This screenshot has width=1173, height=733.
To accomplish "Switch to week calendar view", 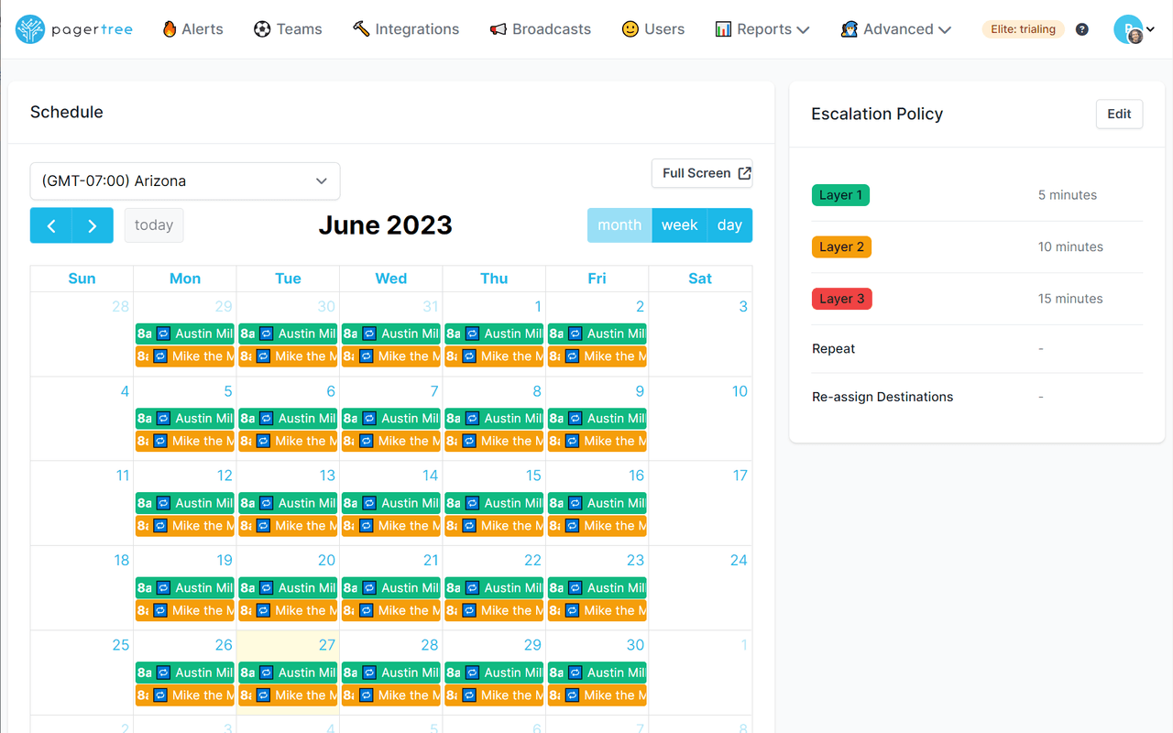I will coord(679,224).
